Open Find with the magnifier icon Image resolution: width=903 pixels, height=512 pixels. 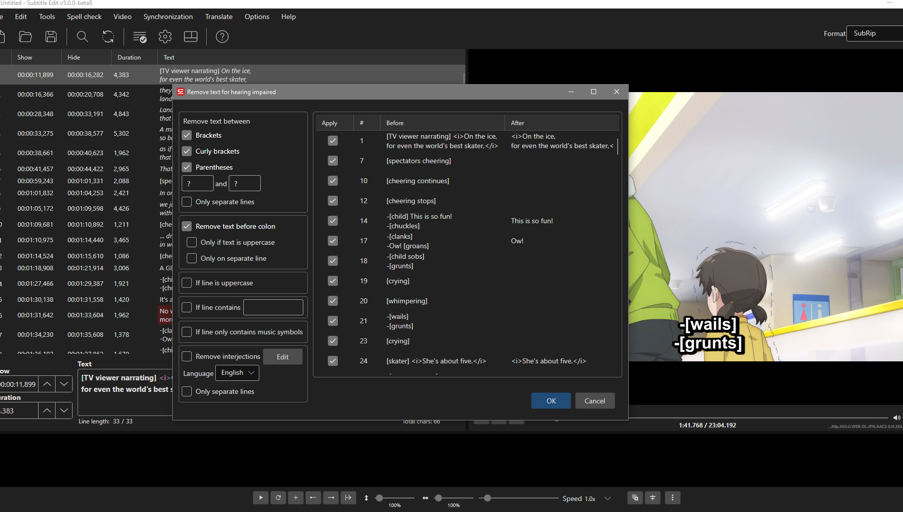pyautogui.click(x=82, y=37)
